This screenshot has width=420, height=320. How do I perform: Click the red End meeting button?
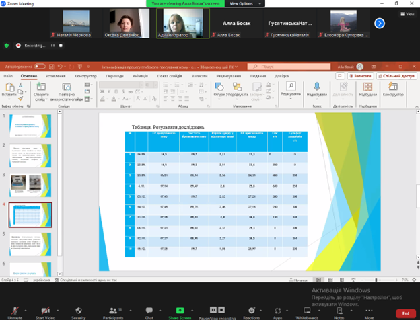click(x=406, y=313)
